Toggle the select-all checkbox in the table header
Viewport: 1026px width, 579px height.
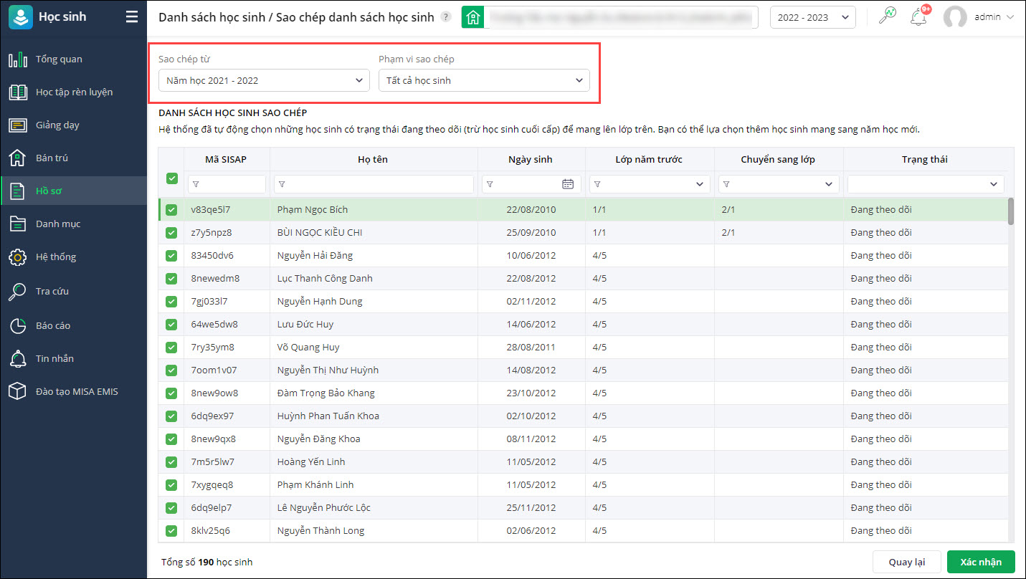click(x=171, y=178)
